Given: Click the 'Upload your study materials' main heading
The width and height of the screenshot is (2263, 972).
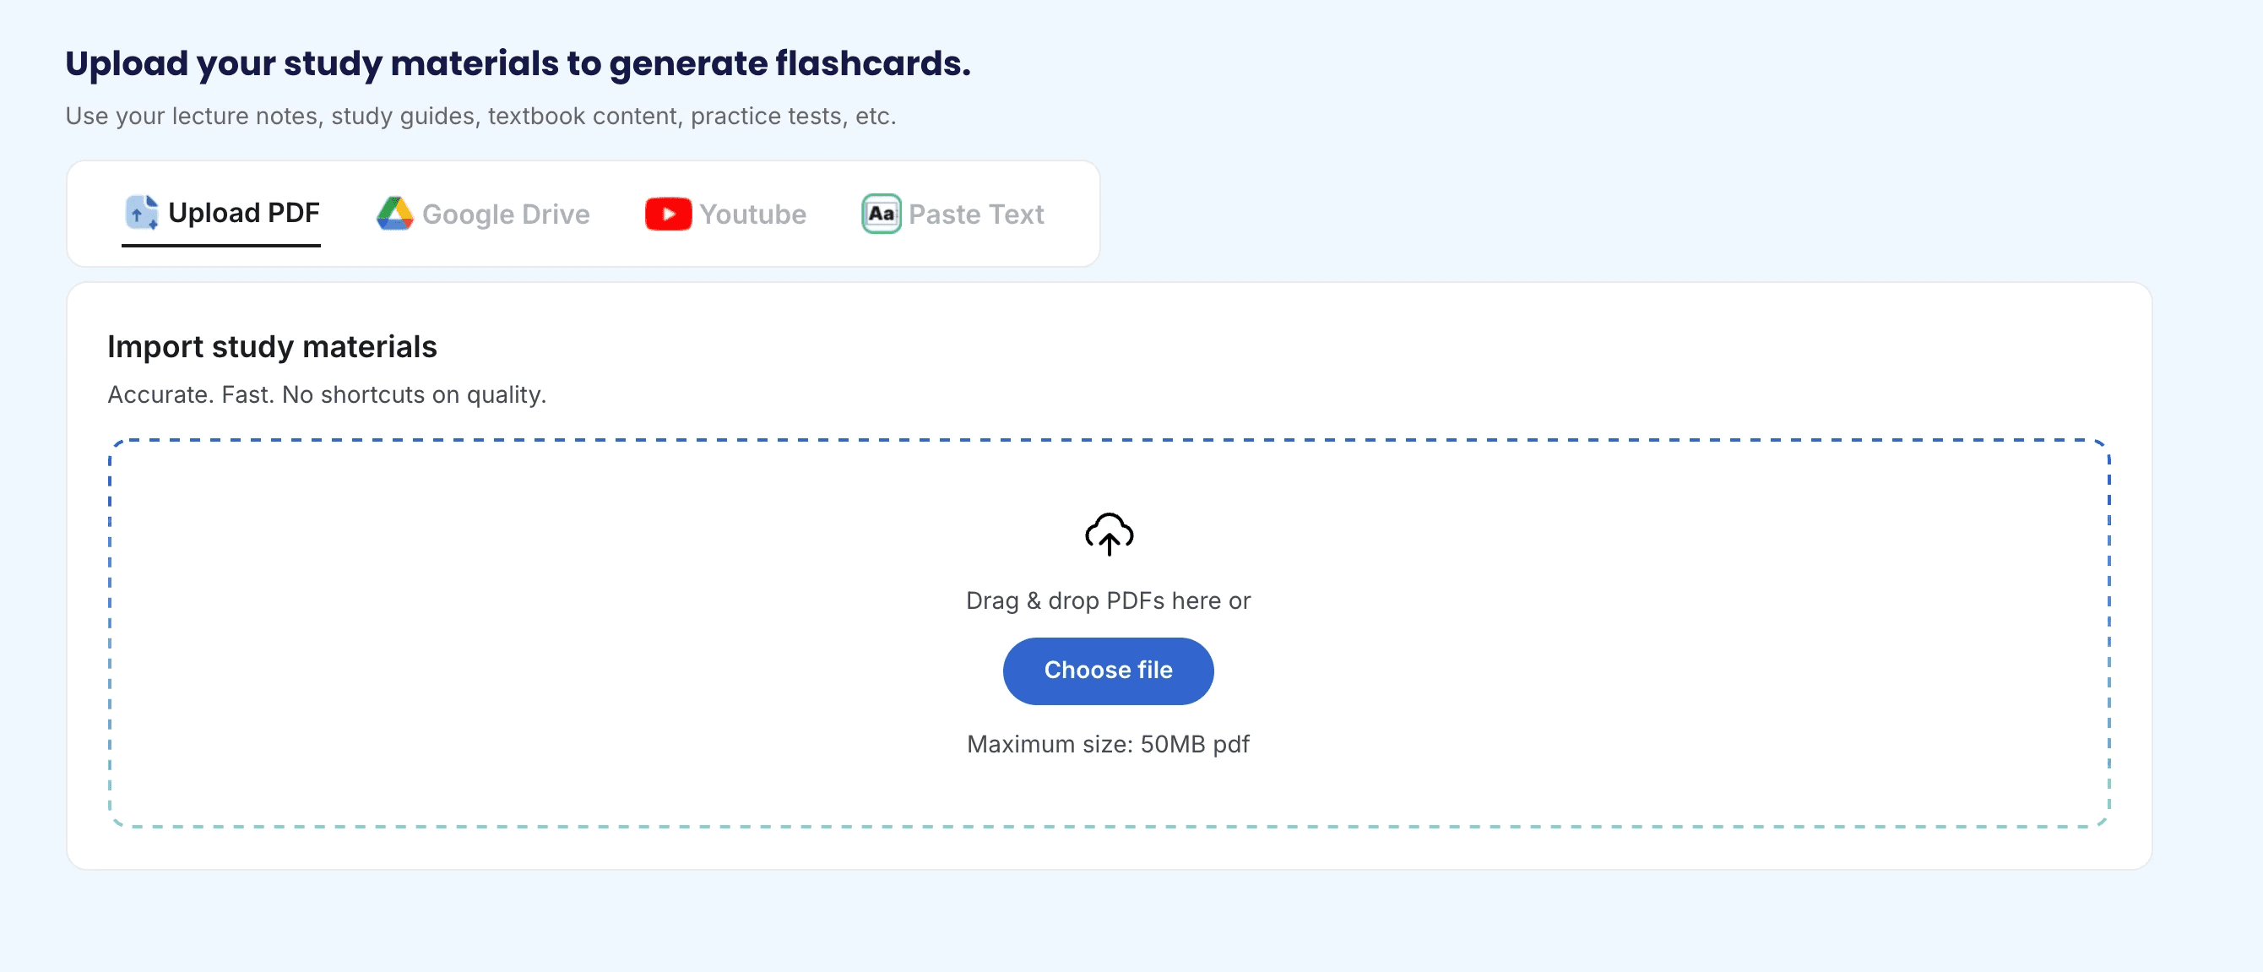Looking at the screenshot, I should coord(518,63).
